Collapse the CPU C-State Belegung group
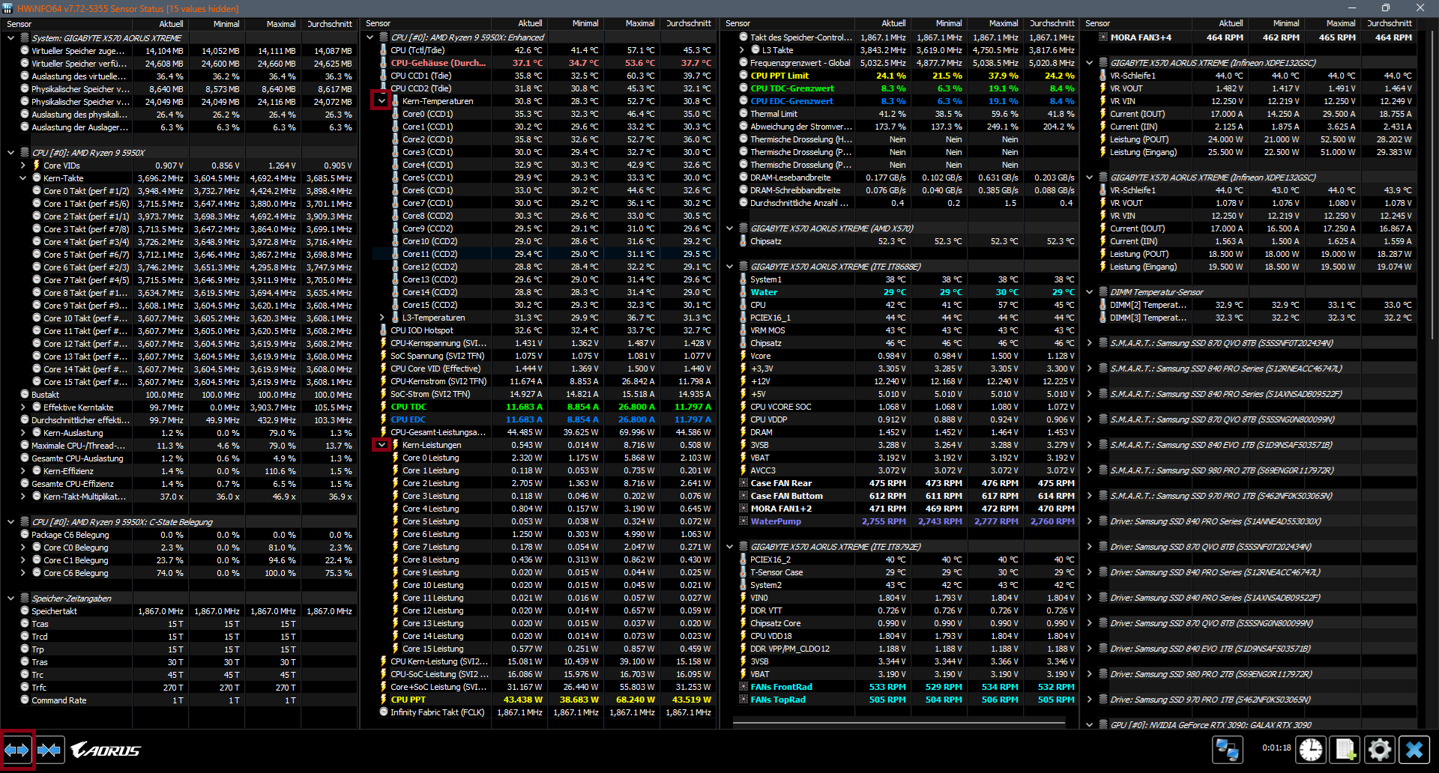This screenshot has width=1439, height=773. [x=10, y=522]
